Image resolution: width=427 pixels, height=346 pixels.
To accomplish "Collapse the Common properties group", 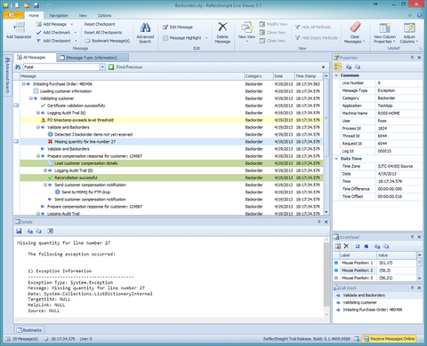I will pos(336,75).
